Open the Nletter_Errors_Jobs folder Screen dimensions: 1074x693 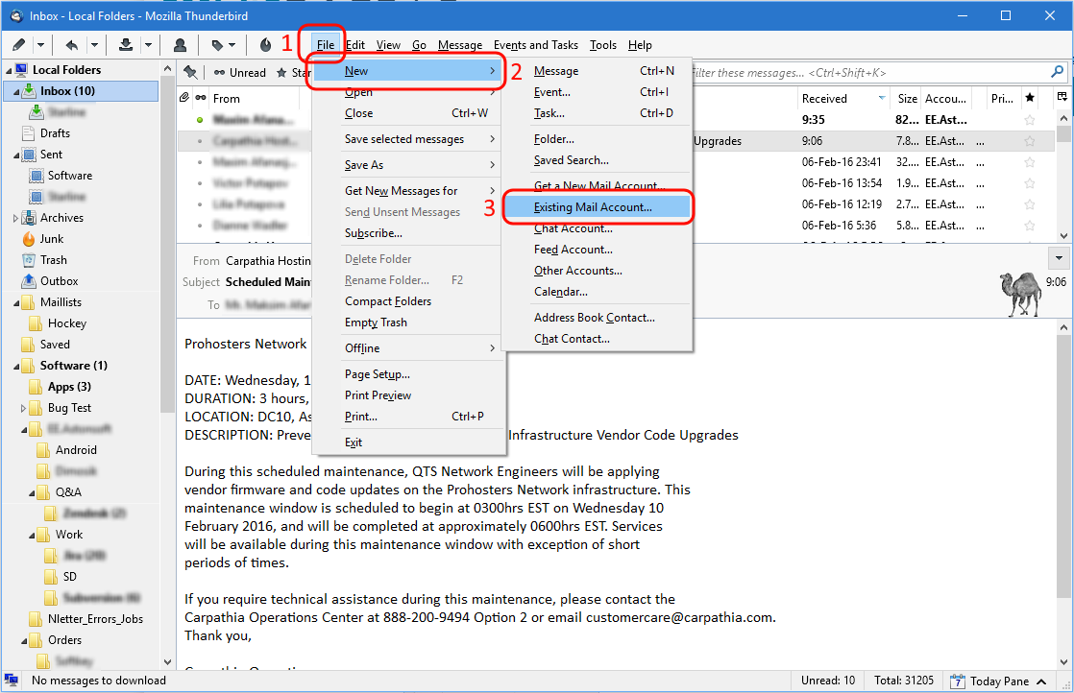95,619
